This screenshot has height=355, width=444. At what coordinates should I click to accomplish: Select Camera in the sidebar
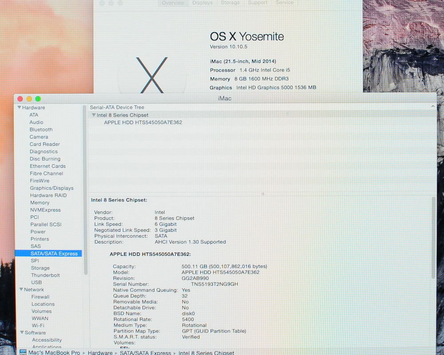click(39, 137)
